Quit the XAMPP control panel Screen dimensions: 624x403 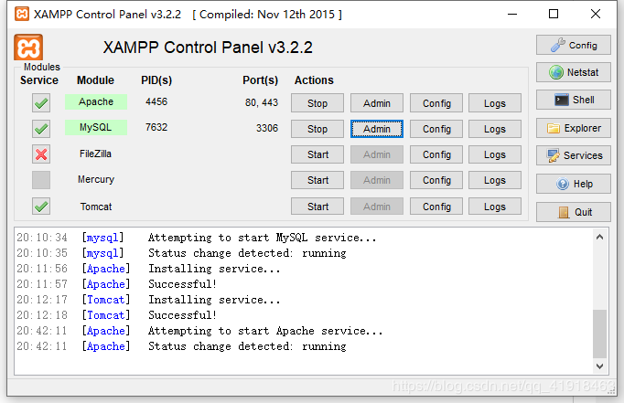click(573, 212)
